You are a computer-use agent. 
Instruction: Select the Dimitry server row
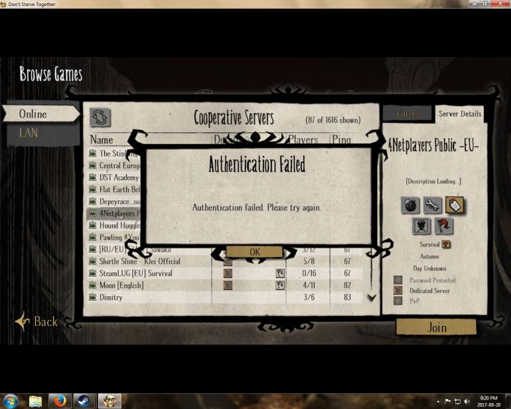pyautogui.click(x=225, y=297)
